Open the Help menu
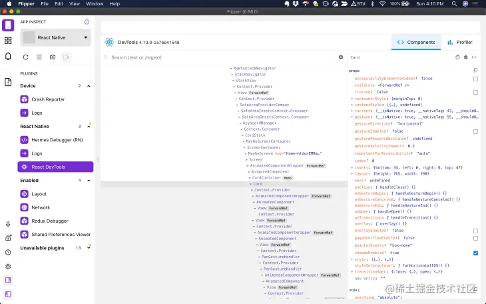The width and height of the screenshot is (486, 304). click(x=115, y=4)
